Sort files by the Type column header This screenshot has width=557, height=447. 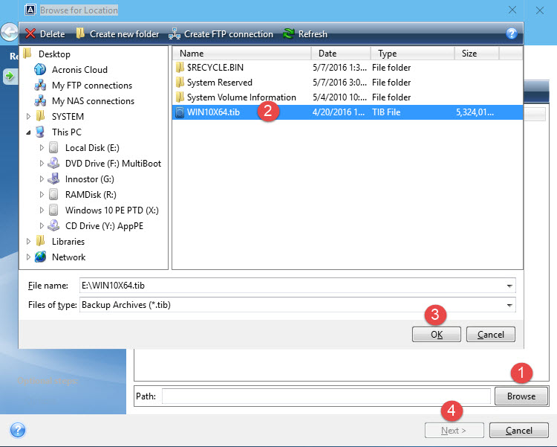click(412, 54)
